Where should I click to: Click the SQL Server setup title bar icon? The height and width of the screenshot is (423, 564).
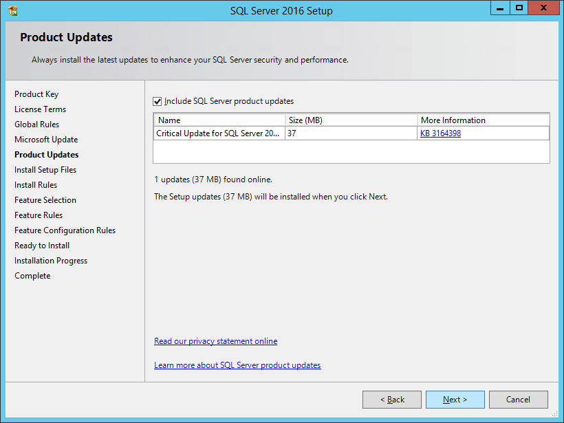tap(12, 11)
